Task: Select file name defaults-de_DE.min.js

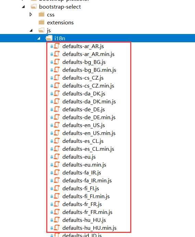Action: tap(89, 117)
